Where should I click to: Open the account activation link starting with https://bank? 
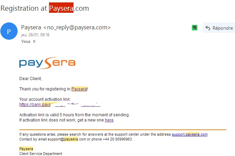click(60, 105)
